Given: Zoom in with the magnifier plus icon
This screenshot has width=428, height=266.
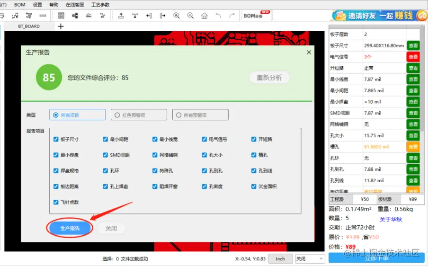Looking at the screenshot, I should click(x=177, y=16).
